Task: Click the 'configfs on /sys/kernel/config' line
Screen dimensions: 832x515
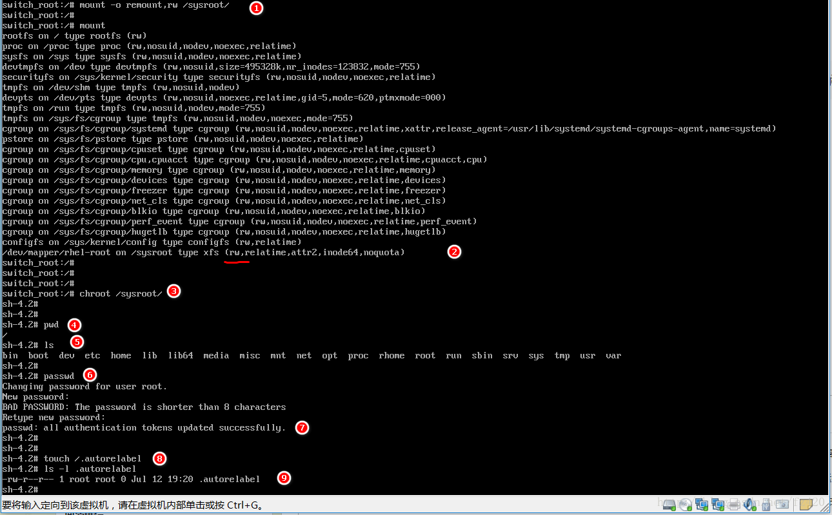Action: 152,242
